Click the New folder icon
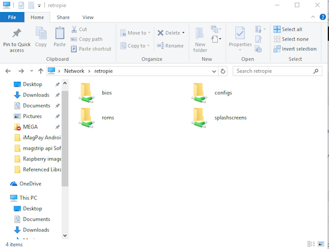The image size is (329, 249). click(200, 33)
